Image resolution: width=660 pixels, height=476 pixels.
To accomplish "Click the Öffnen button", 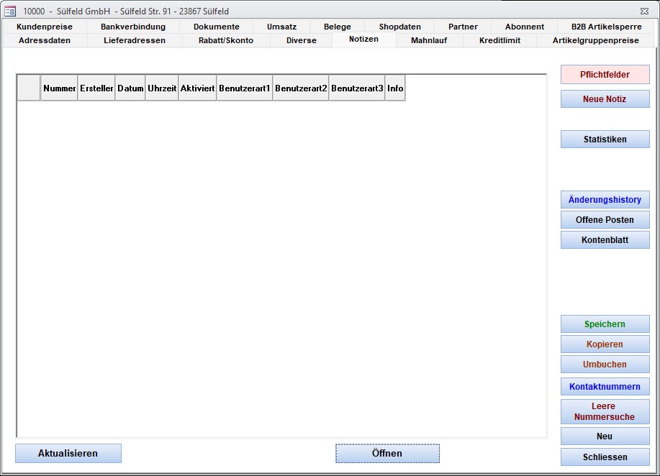I will [x=387, y=454].
